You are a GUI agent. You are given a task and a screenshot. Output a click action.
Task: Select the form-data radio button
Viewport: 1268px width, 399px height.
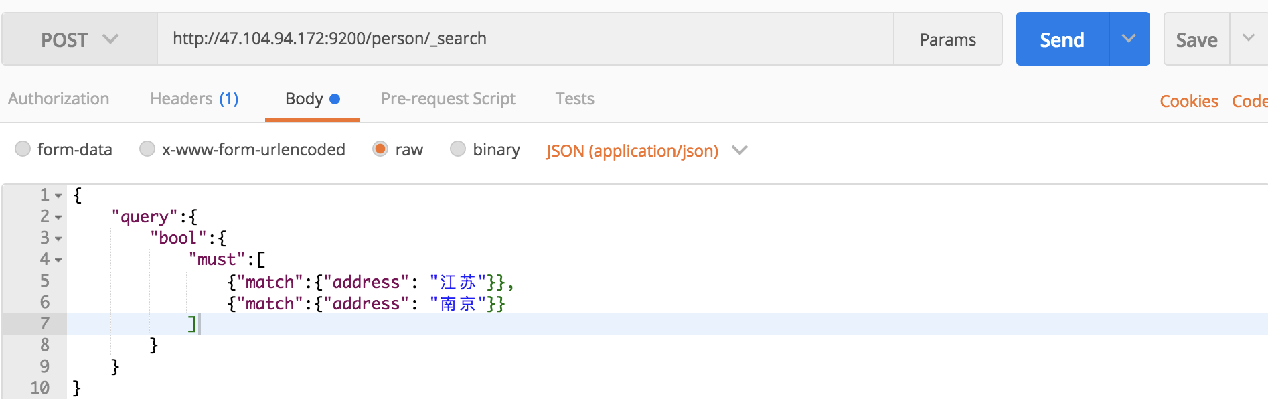(23, 149)
